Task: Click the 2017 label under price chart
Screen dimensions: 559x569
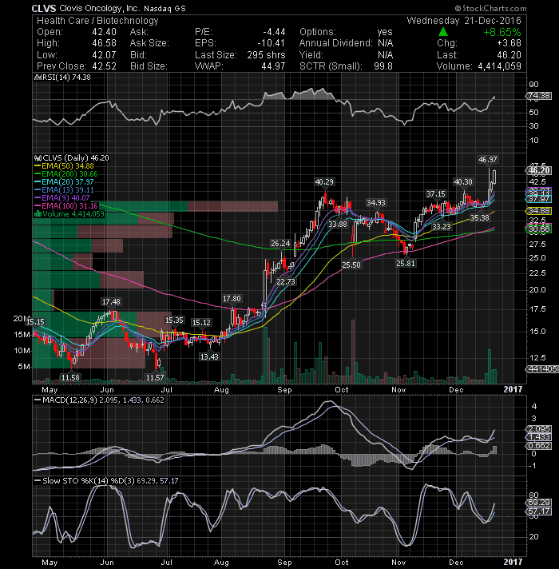Action: 513,389
